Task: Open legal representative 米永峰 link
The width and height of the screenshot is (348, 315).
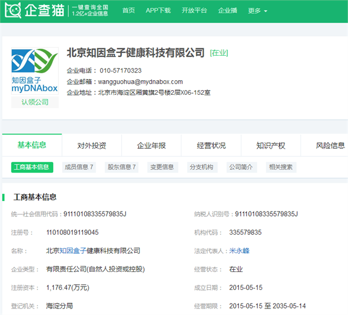Action: [239, 251]
